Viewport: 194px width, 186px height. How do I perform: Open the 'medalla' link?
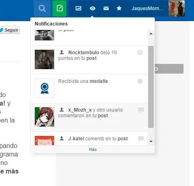99,81
